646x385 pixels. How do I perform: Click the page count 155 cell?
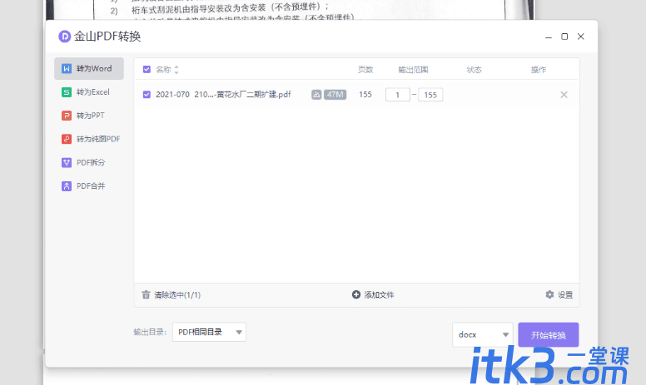[365, 95]
